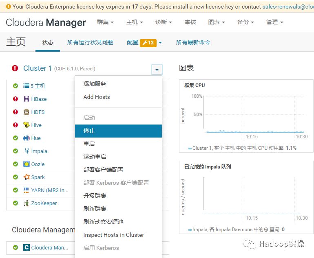
Task: Open the 诊断 dropdown menu
Action: click(164, 22)
